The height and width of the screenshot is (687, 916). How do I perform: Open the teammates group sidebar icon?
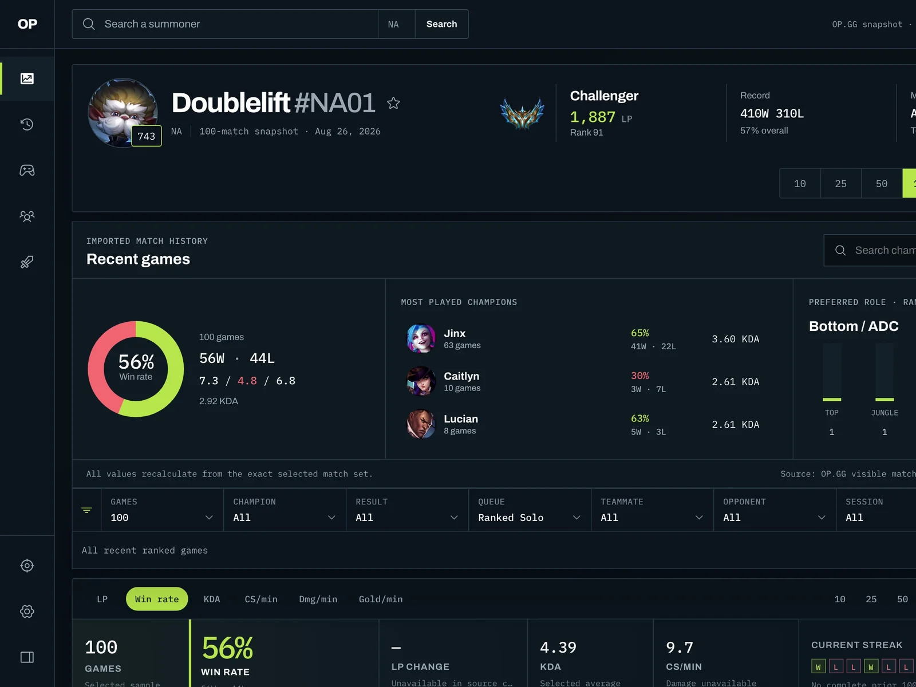[x=27, y=216]
